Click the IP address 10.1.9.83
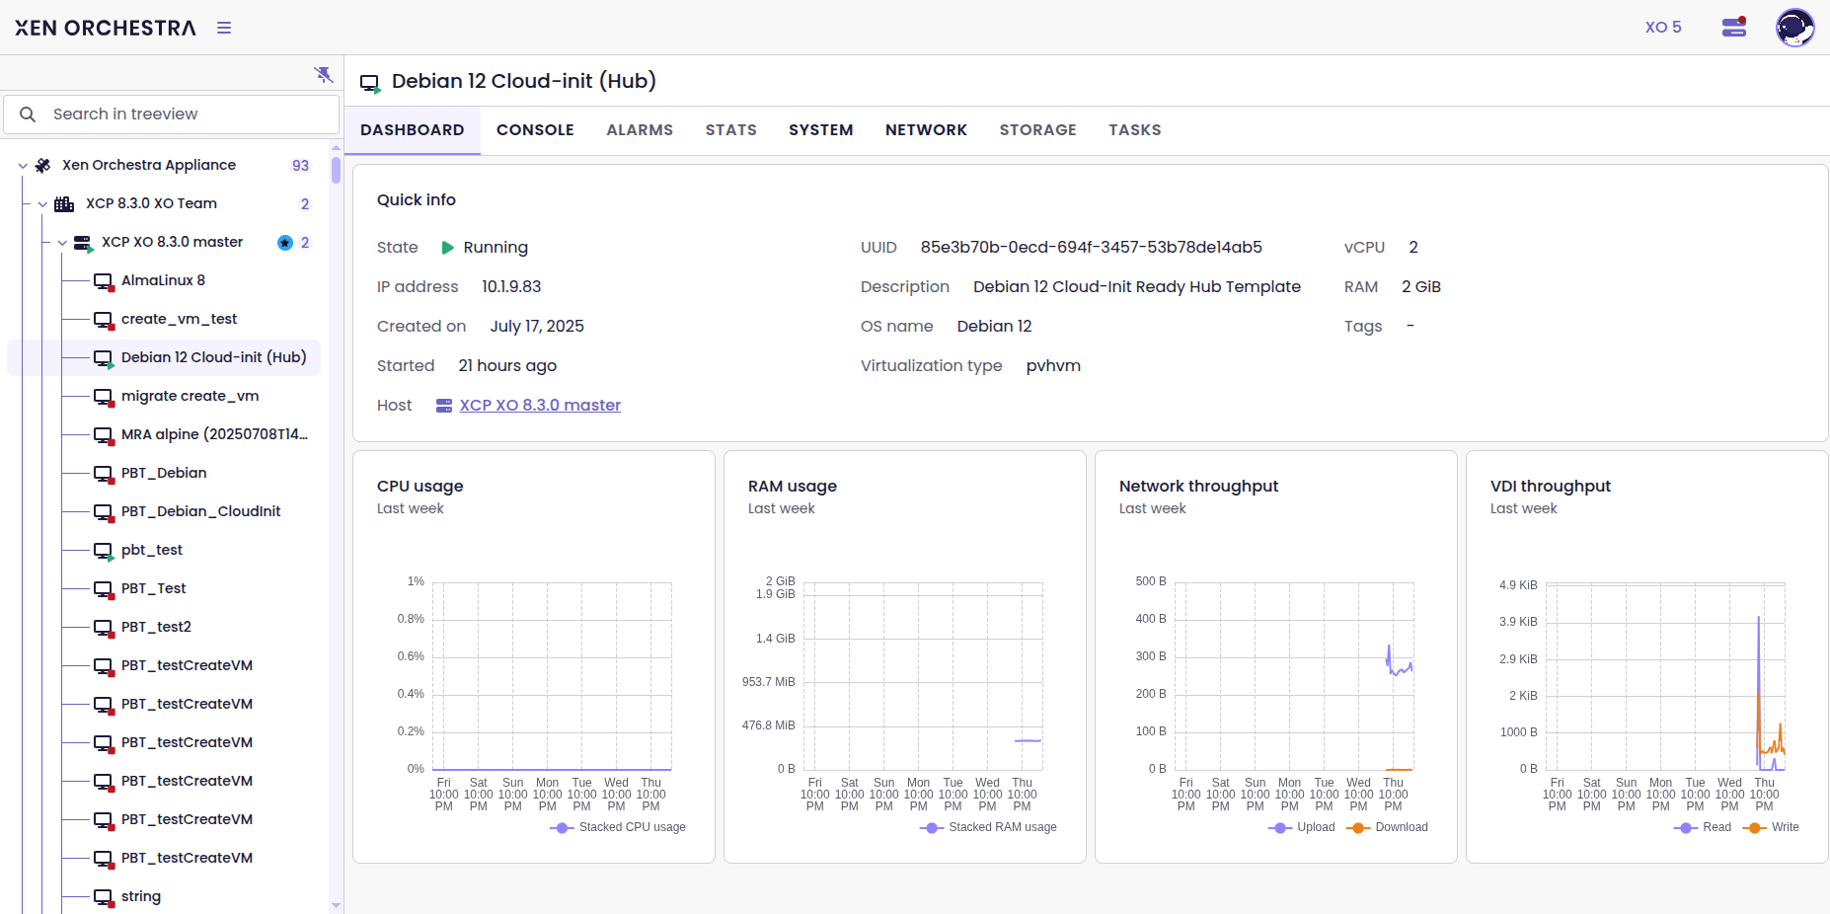Image resolution: width=1830 pixels, height=914 pixels. click(x=511, y=287)
